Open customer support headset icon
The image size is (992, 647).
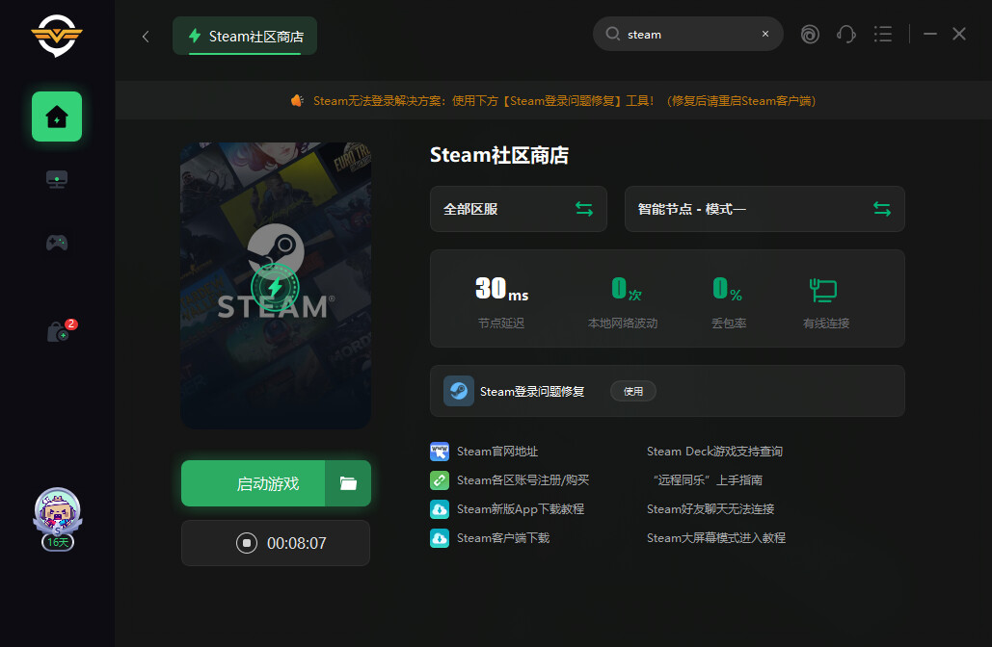point(845,34)
